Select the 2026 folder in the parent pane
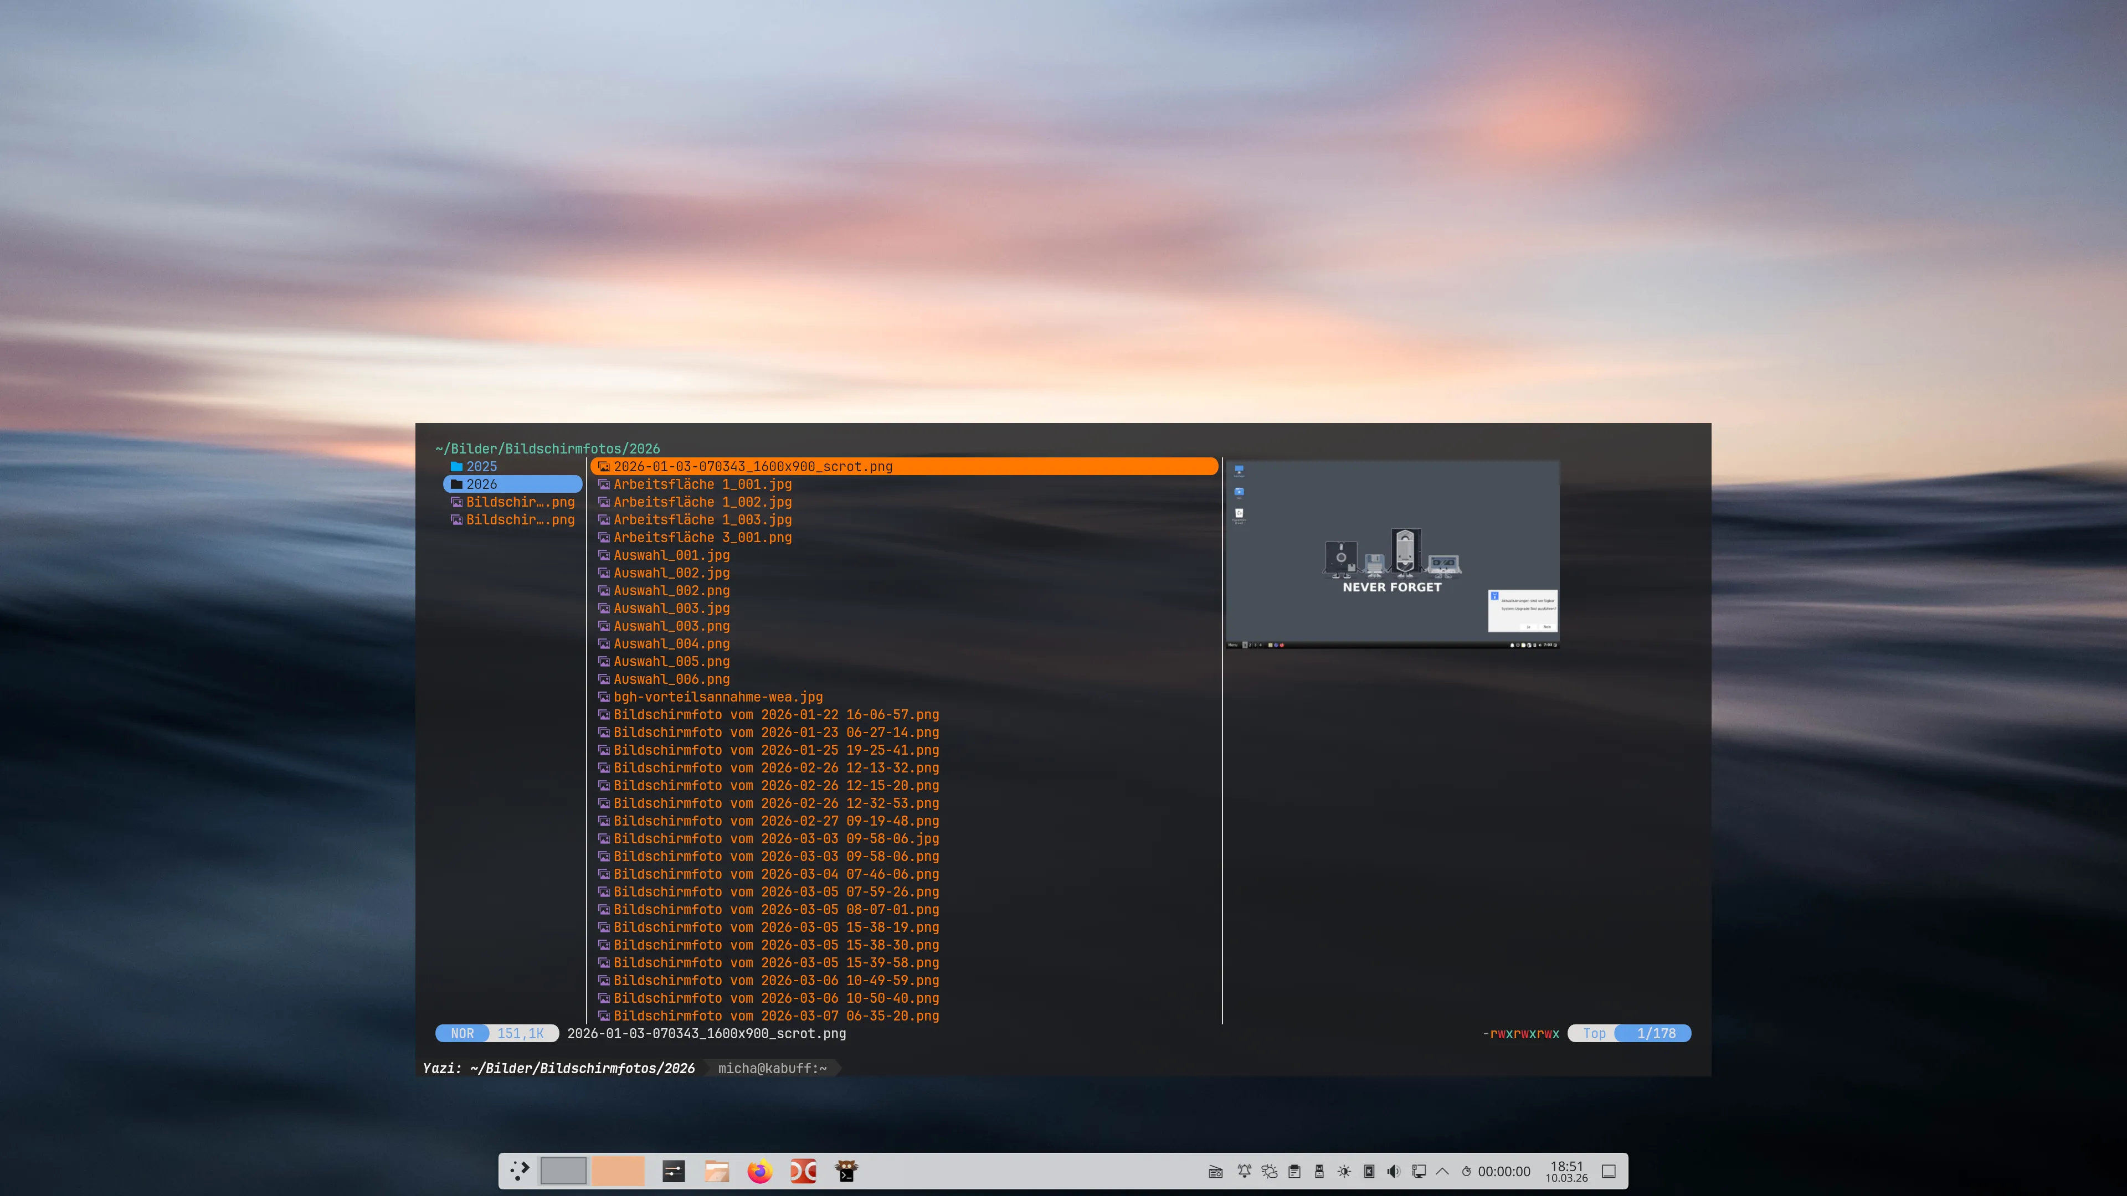Viewport: 2127px width, 1196px height. point(481,484)
